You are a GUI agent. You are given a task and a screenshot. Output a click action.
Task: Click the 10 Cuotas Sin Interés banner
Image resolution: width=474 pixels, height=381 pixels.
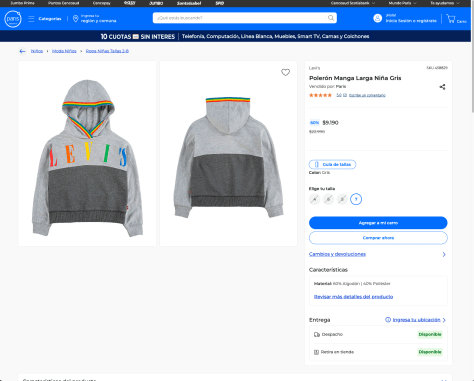coord(235,36)
